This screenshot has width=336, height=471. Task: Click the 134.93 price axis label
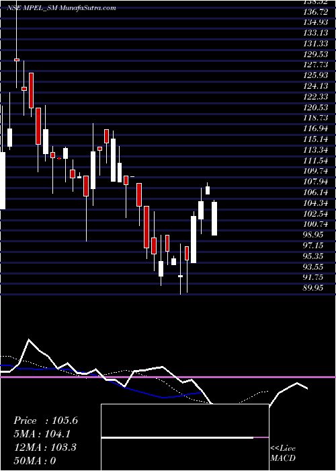coord(315,22)
